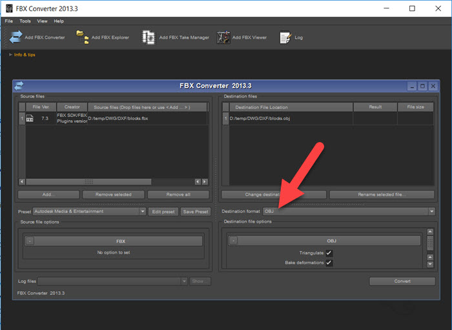The image size is (452, 330).
Task: Open the Log files dropdown
Action: pos(184,282)
